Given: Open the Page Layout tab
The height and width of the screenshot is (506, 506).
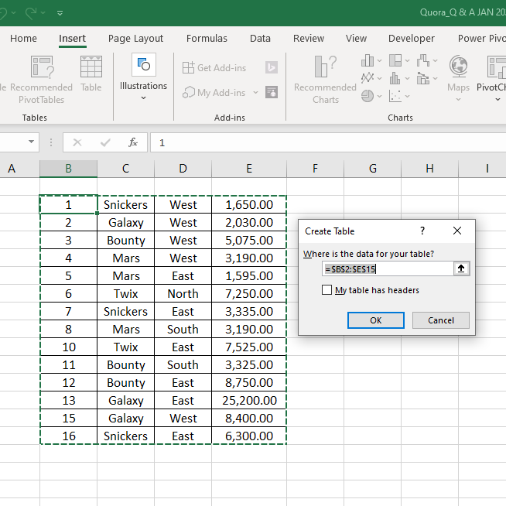Looking at the screenshot, I should (x=135, y=39).
